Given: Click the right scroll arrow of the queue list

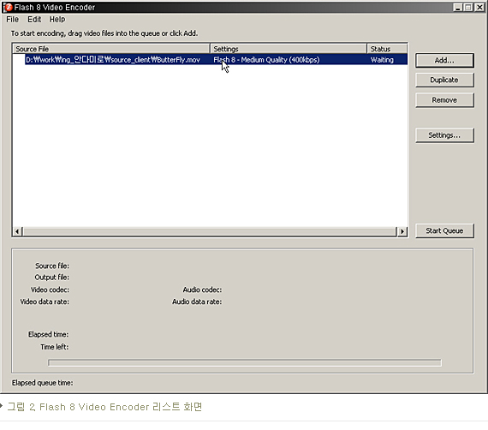Looking at the screenshot, I should pyautogui.click(x=402, y=231).
